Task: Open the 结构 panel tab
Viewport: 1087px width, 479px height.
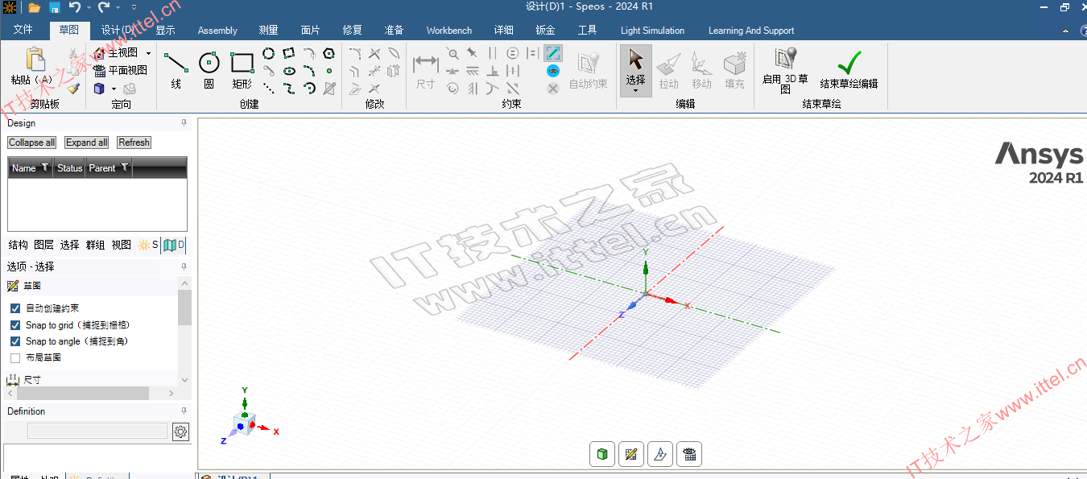Action: (x=18, y=245)
